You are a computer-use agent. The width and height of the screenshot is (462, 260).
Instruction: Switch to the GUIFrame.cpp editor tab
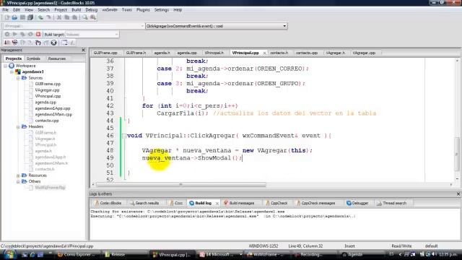tap(105, 53)
